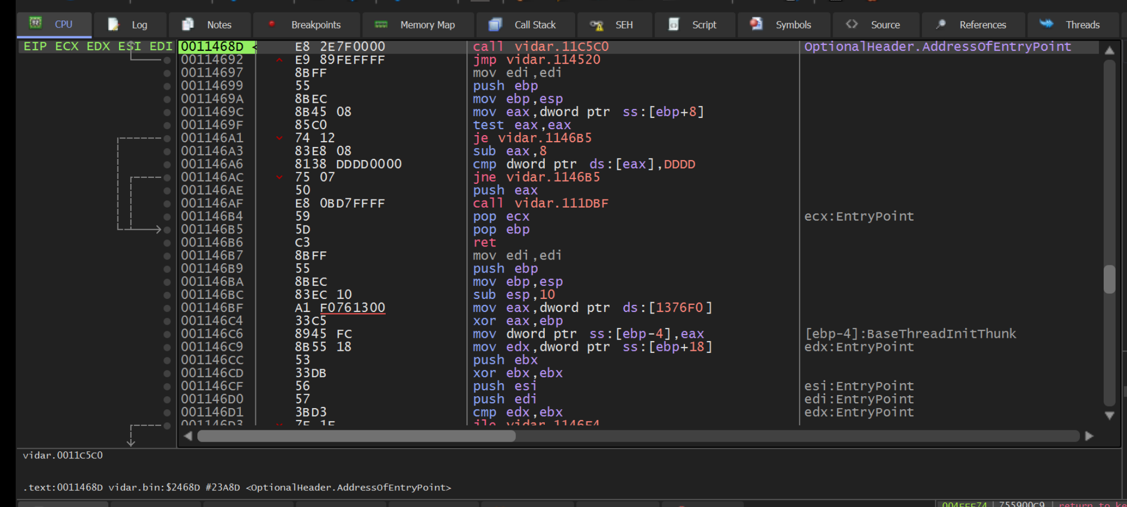The height and width of the screenshot is (507, 1127).
Task: Click the down arrow on disassembly scrollbar
Action: click(1110, 415)
